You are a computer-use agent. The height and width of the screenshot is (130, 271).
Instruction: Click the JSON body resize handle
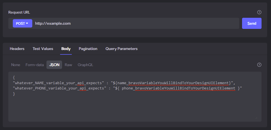(x=256, y=117)
